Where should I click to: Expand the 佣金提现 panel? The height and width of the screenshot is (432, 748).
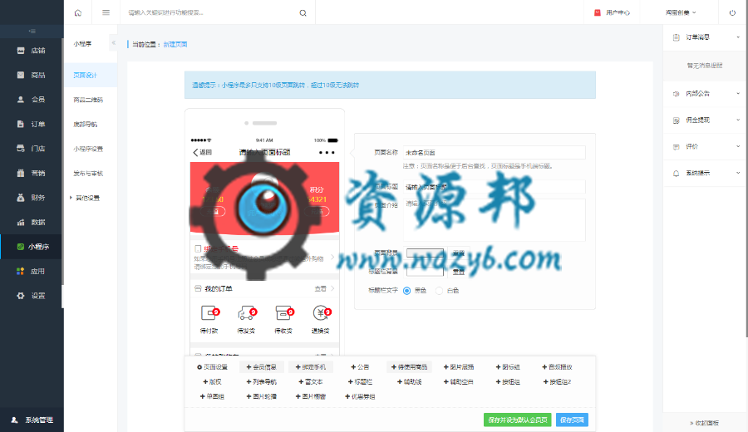point(706,120)
